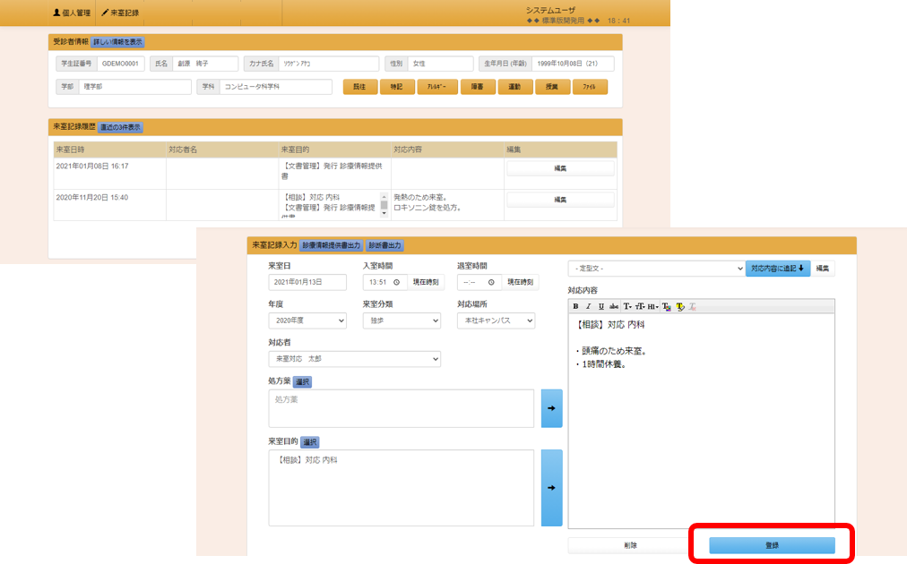Click the ｱﾚﾙｷﾞｰ button in patient info
Image resolution: width=907 pixels, height=564 pixels.
pos(437,87)
